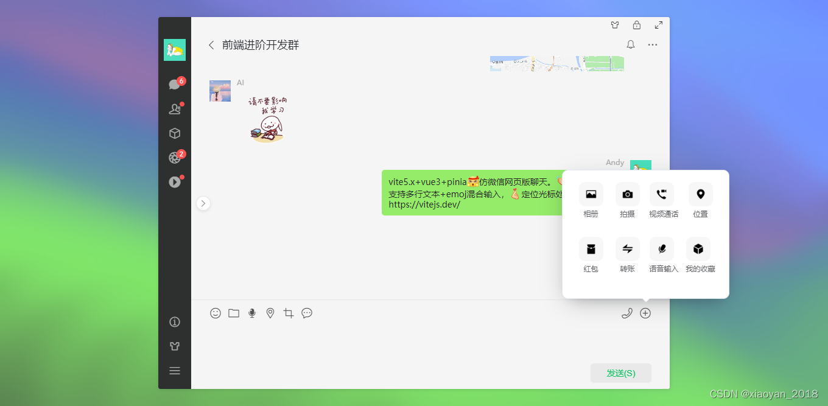Click the chat bubble icon in input toolbar
The height and width of the screenshot is (406, 828).
[307, 313]
